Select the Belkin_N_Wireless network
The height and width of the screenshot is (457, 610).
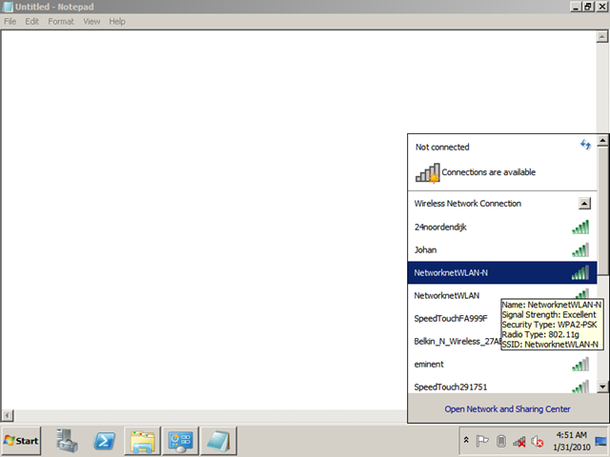tap(502, 341)
